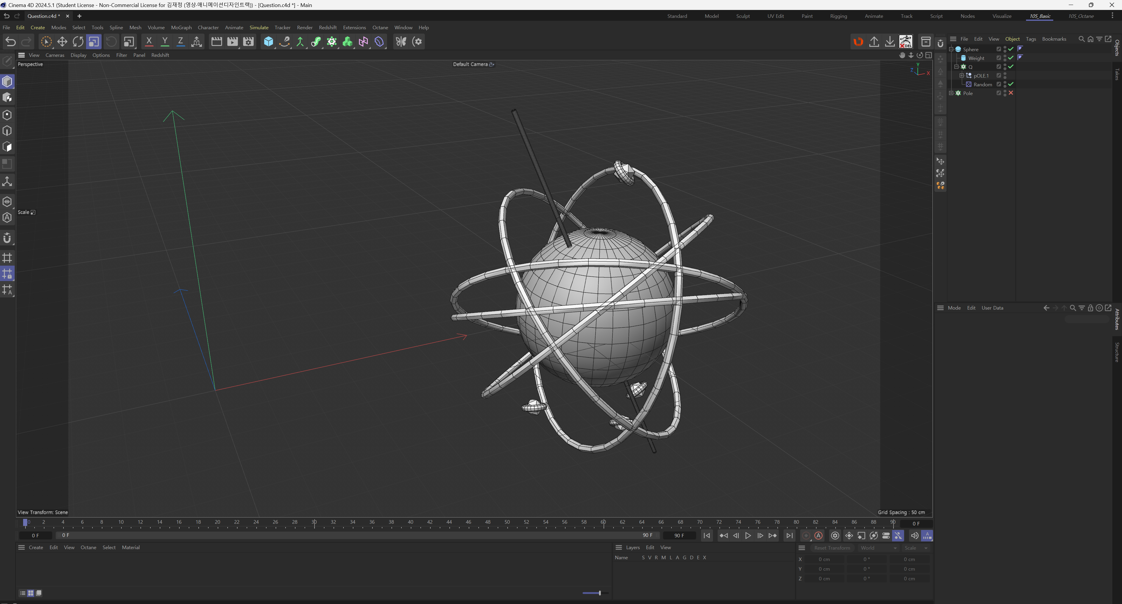Switch to the 105_Octane layout tab
1122x604 pixels.
(x=1081, y=16)
